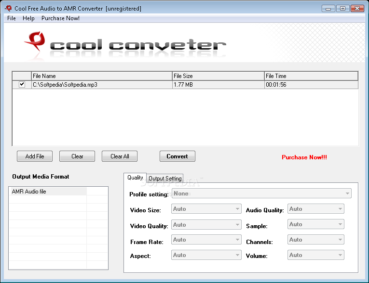Open the Aspect dropdown
This screenshot has width=369, height=283.
pos(206,255)
